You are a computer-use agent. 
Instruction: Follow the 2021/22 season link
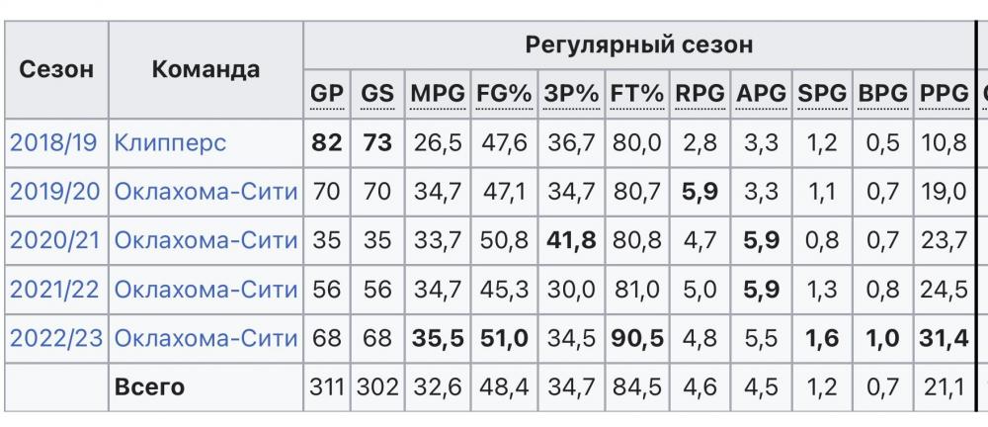pyautogui.click(x=55, y=290)
